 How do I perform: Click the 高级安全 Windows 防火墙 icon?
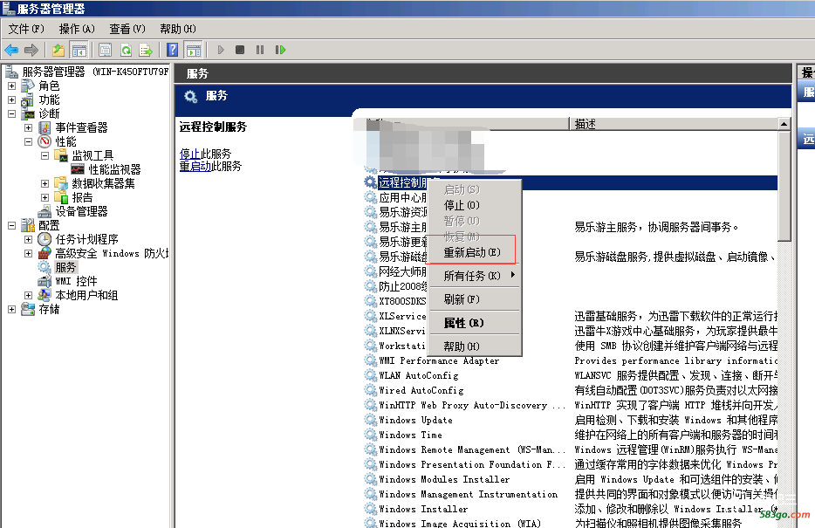[x=45, y=253]
